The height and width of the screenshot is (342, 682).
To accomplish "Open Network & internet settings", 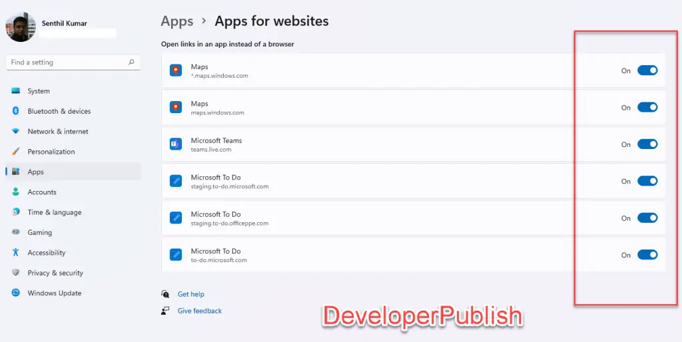I will coord(73,131).
